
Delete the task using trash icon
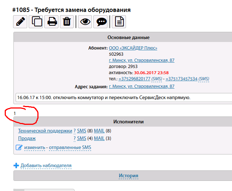tap(67, 22)
